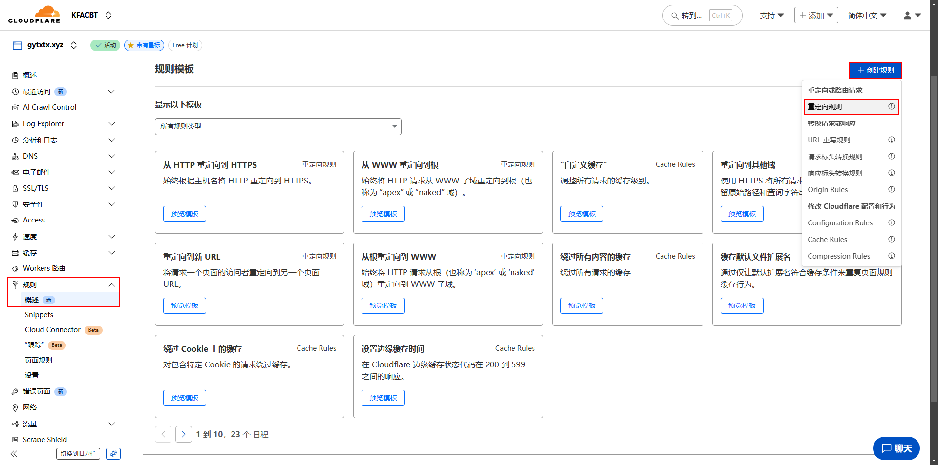Open the 简体中文 language dropdown
Screen dimensions: 938x465
[x=867, y=16]
